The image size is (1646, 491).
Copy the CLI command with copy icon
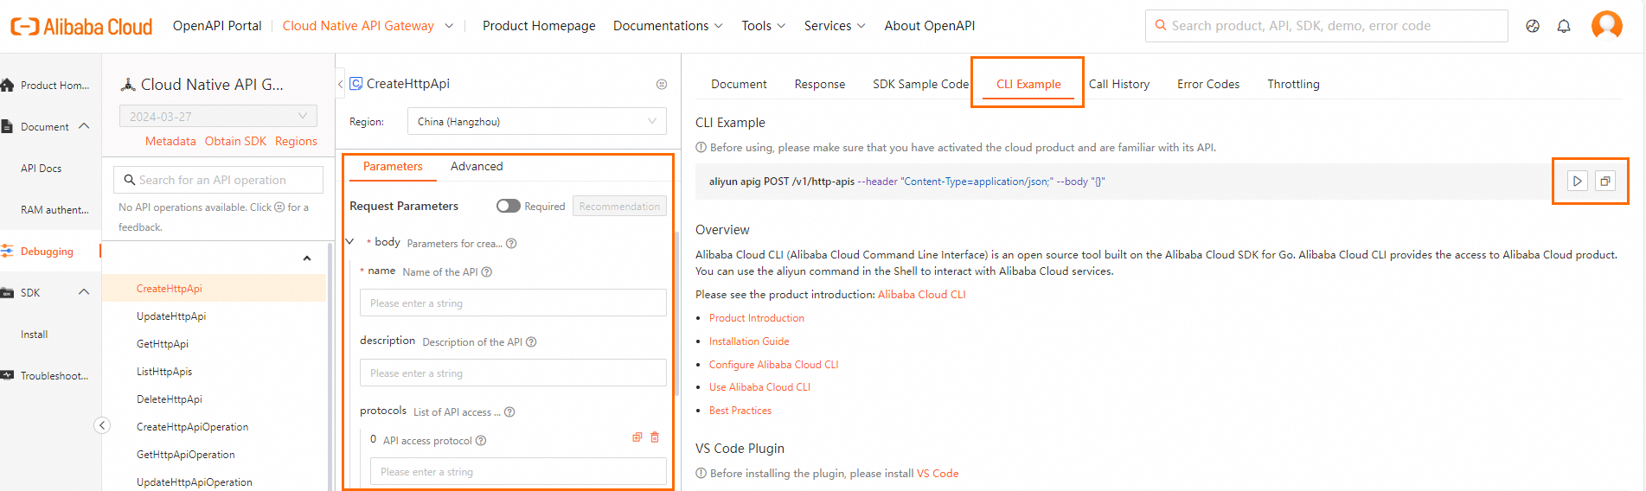click(x=1605, y=181)
